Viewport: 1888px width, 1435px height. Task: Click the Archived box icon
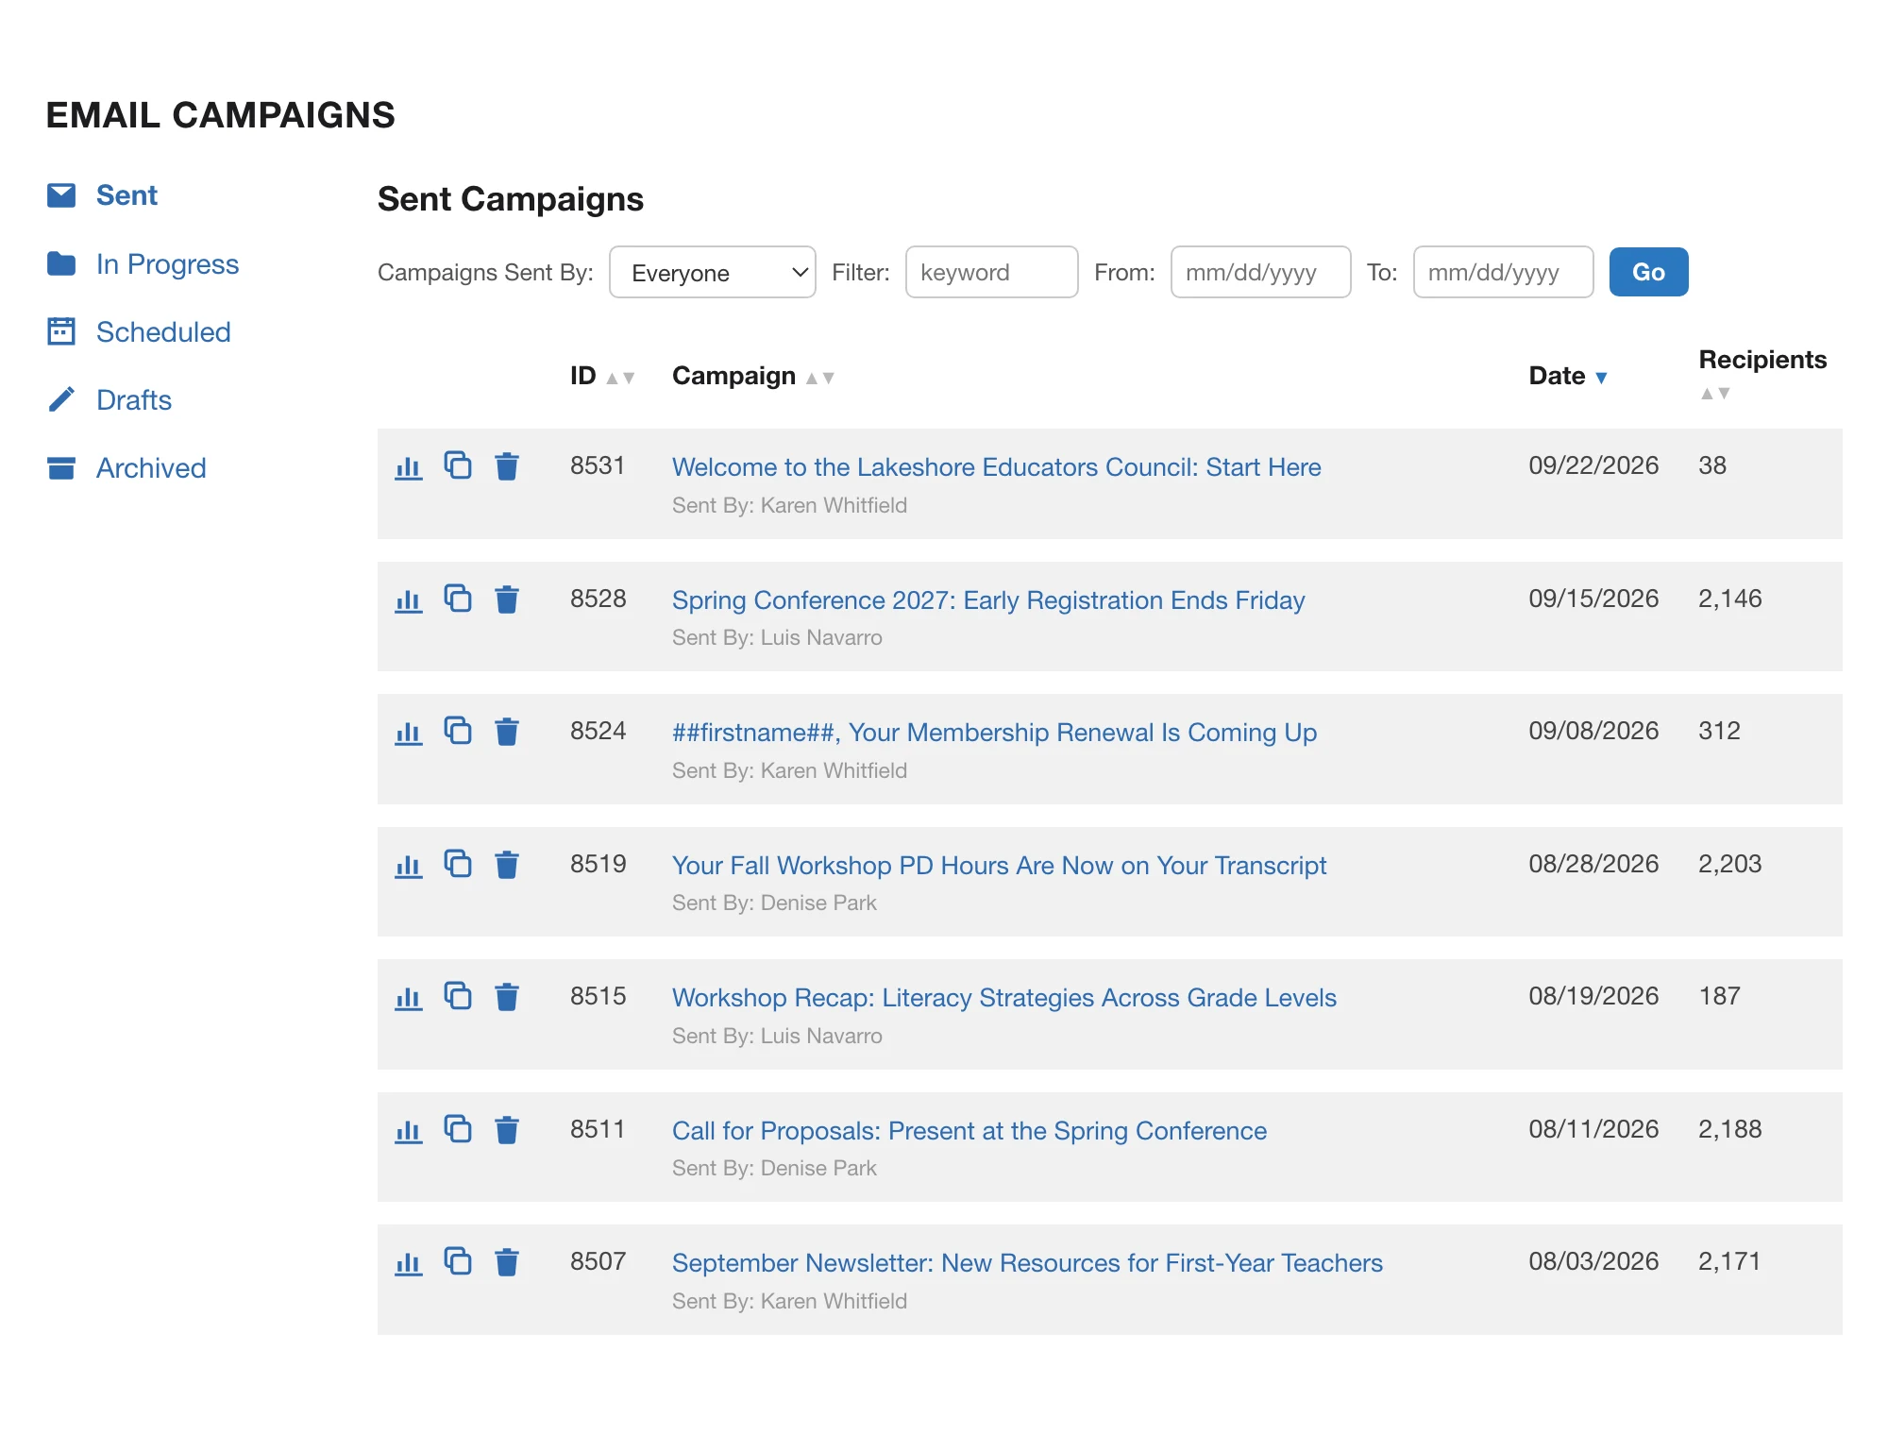tap(61, 467)
